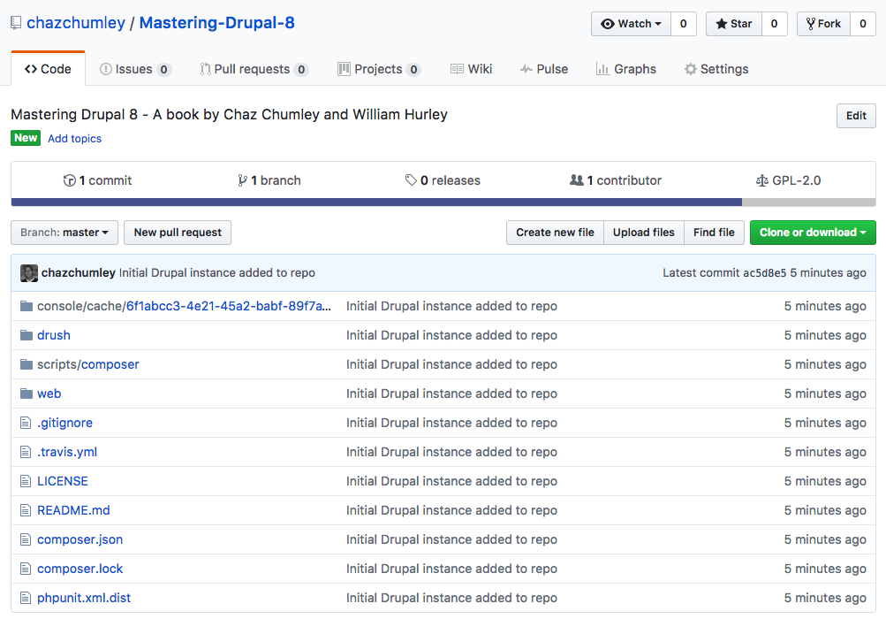
Task: Click the GPL-2.0 license scale icon
Action: click(762, 180)
